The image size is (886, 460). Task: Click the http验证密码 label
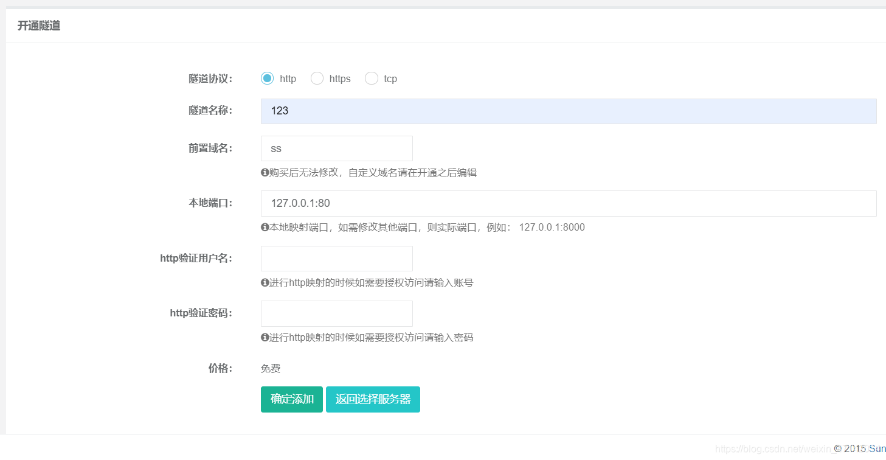(x=201, y=313)
